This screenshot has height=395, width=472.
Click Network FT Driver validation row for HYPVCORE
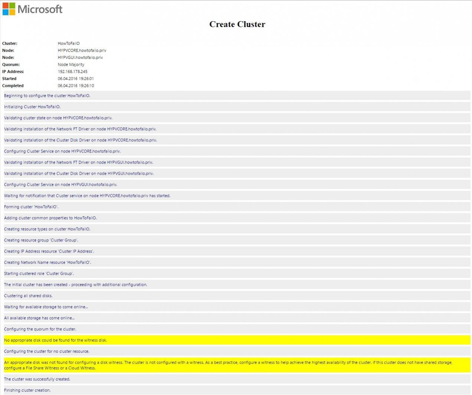[237, 129]
